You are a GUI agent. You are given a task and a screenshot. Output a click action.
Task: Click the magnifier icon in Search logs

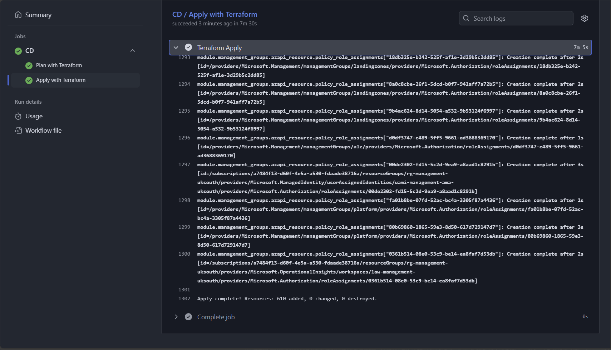point(466,18)
